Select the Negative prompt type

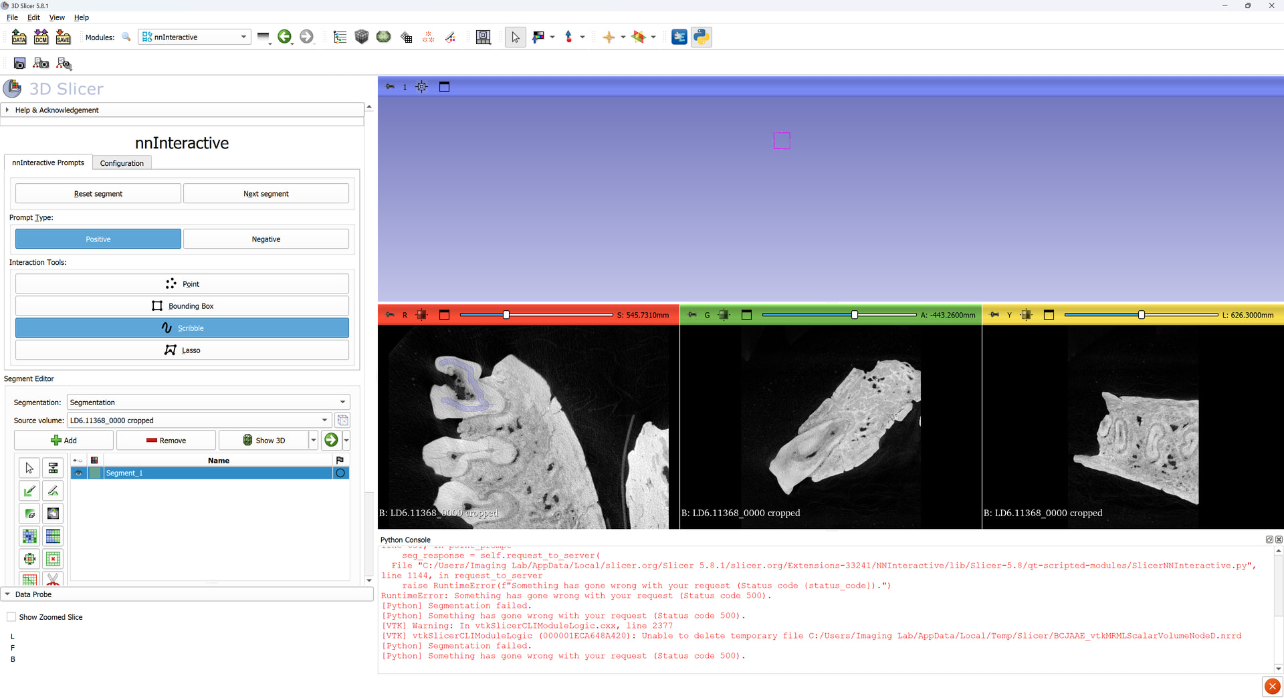pyautogui.click(x=266, y=239)
